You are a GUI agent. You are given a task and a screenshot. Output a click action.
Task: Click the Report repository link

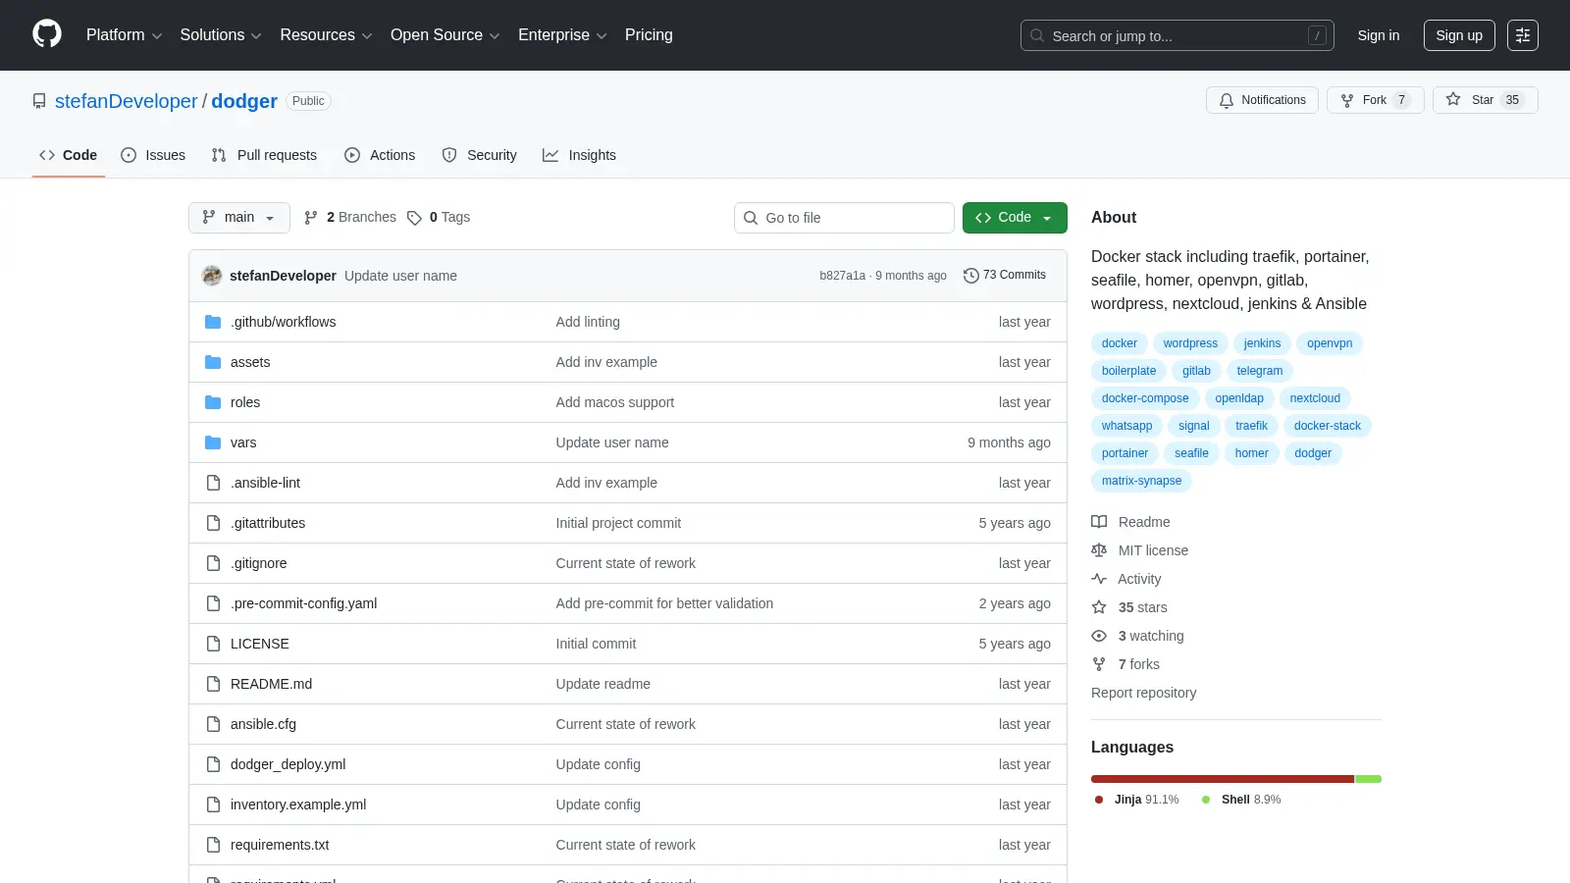pyautogui.click(x=1143, y=693)
